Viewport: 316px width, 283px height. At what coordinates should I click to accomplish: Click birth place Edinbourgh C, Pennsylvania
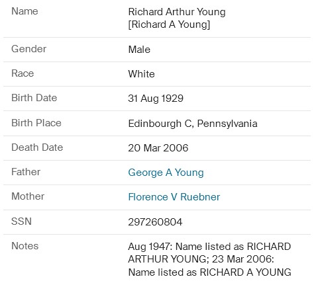tap(193, 124)
